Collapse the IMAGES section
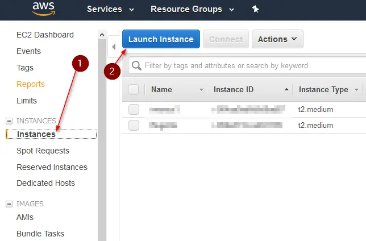Image resolution: width=366 pixels, height=241 pixels. pyautogui.click(x=9, y=204)
